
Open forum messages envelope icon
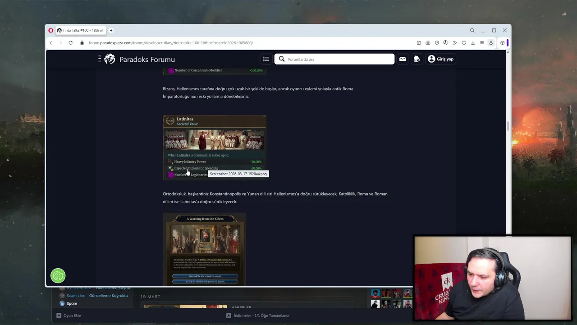pyautogui.click(x=403, y=59)
